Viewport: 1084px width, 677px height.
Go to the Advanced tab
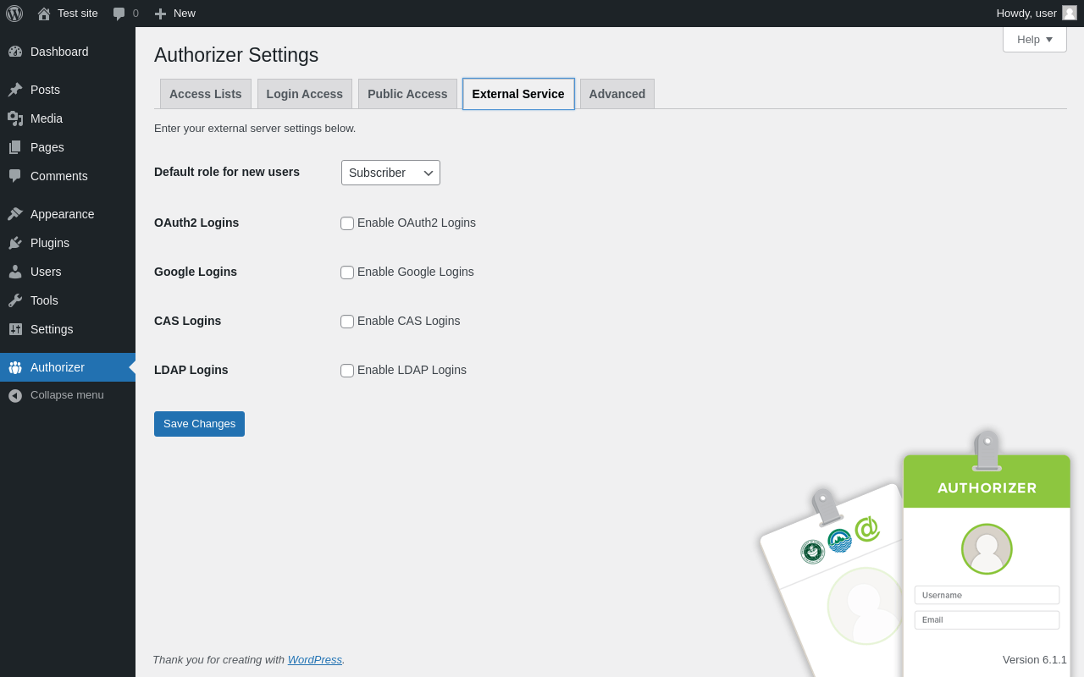617,94
